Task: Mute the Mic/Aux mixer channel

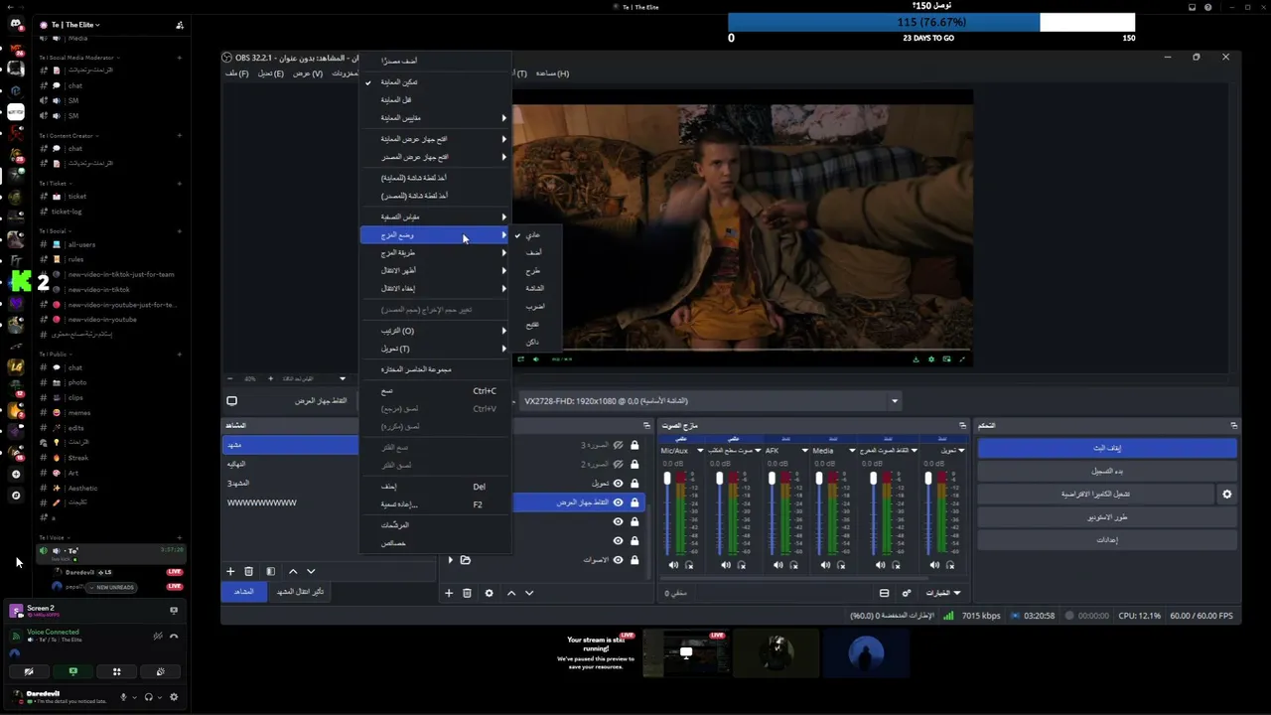Action: [x=673, y=565]
